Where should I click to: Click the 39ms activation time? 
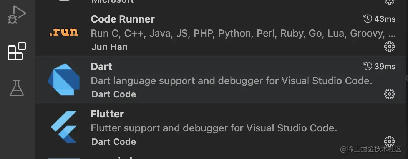coord(385,67)
